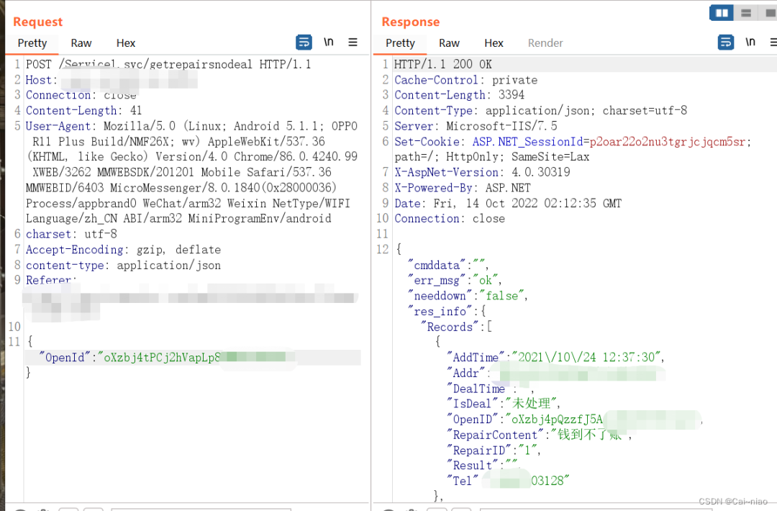Click the "err_msg":"ok" JSON line
This screenshot has height=511, width=777.
click(x=455, y=280)
